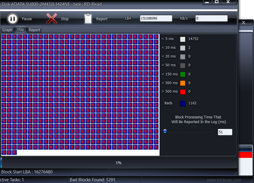
Task: Close the background window behind the task window
Action: pyautogui.click(x=244, y=23)
